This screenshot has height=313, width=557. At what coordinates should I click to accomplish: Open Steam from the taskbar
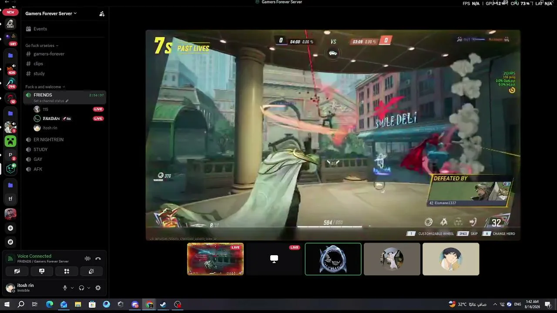pos(163,304)
